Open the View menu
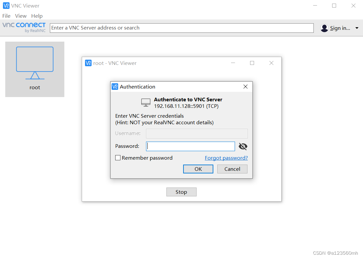 [x=21, y=16]
